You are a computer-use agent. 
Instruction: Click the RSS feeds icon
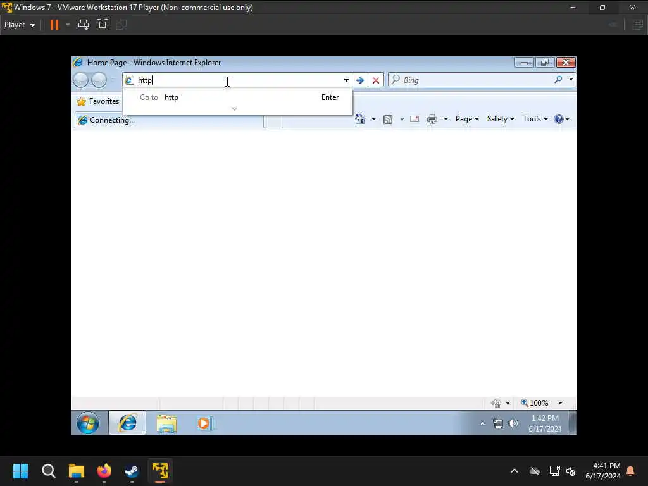[x=388, y=120]
